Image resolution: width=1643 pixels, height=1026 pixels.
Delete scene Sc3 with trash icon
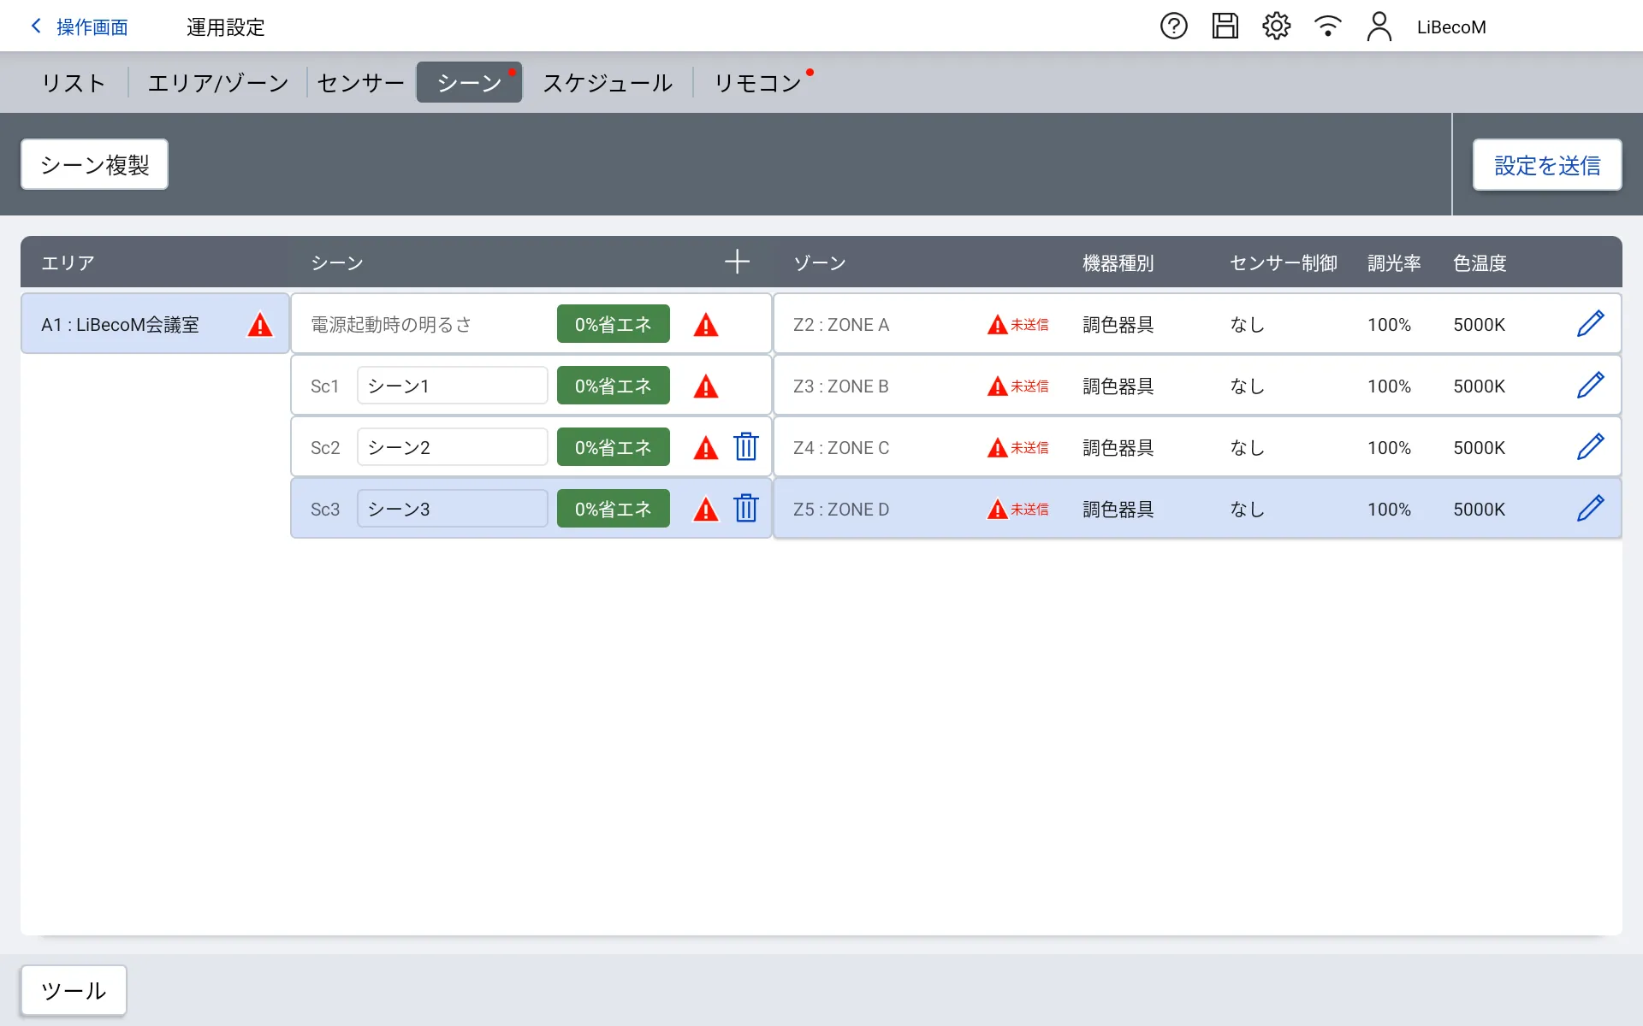[746, 509]
